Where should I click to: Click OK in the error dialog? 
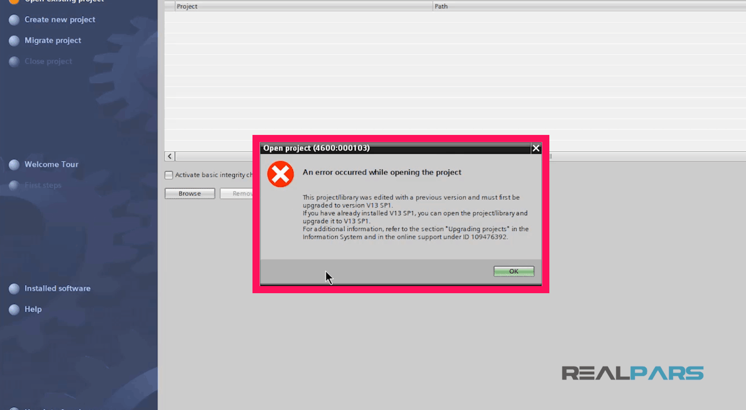pyautogui.click(x=514, y=271)
